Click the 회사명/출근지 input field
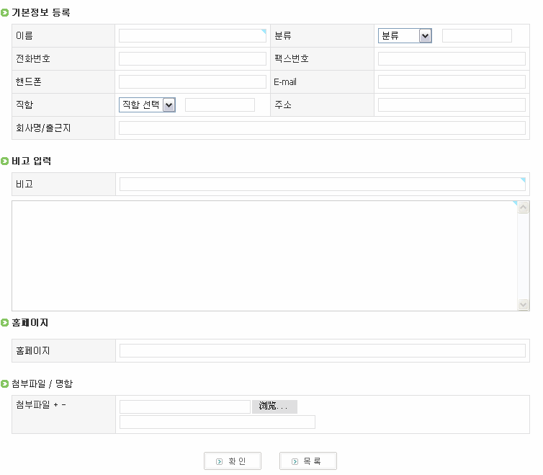This screenshot has height=475, width=543. pyautogui.click(x=322, y=128)
